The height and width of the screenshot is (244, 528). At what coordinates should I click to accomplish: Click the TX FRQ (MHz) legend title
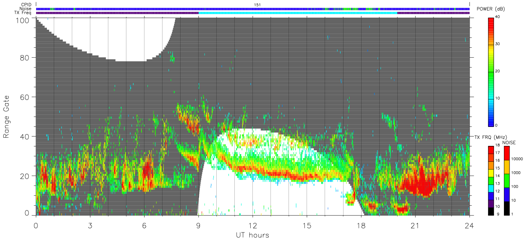point(490,137)
